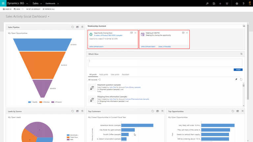This screenshot has height=142, width=253.
Task: Click the purple Propose funnel segment
Action: click(42, 88)
